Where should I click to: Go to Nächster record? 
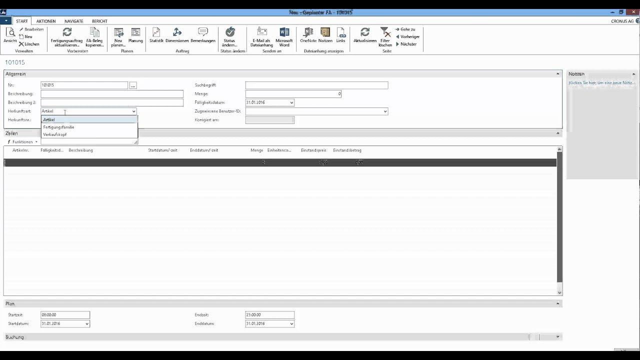(x=406, y=44)
